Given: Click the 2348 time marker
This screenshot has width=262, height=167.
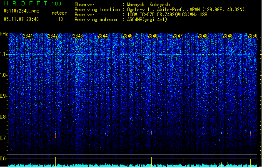Looking at the screenshot, I should pos(202,36).
